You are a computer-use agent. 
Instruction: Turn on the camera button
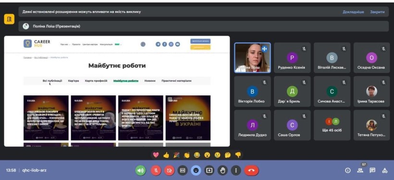tap(169, 170)
